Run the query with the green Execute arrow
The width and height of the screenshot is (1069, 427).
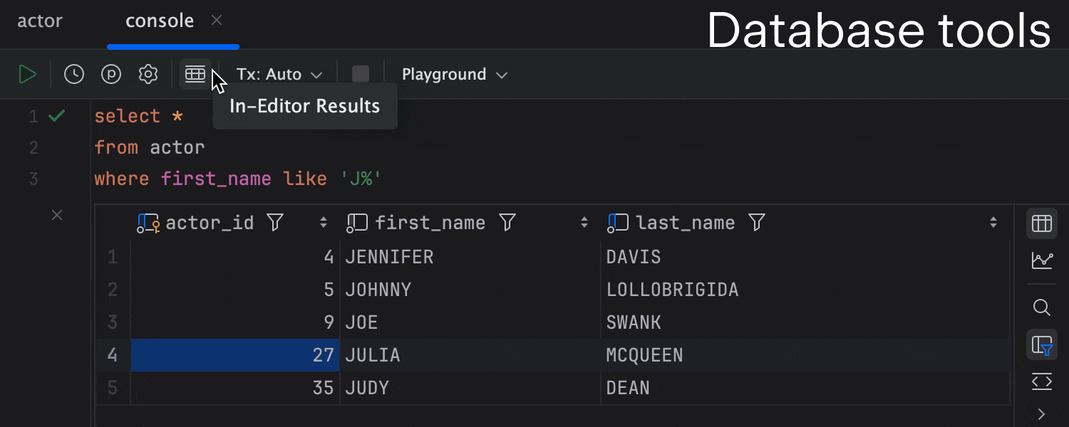point(27,74)
